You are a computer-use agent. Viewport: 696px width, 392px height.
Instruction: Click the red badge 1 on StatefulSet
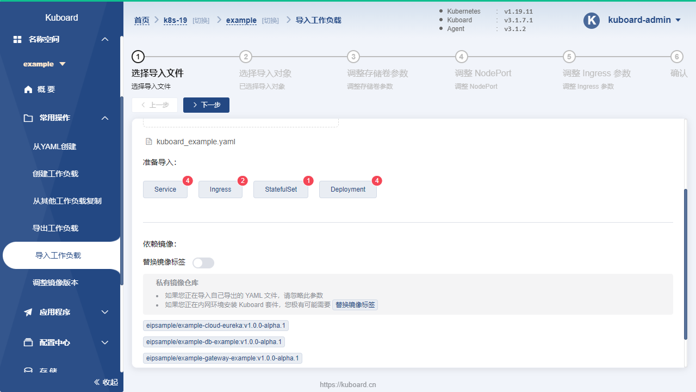[308, 181]
